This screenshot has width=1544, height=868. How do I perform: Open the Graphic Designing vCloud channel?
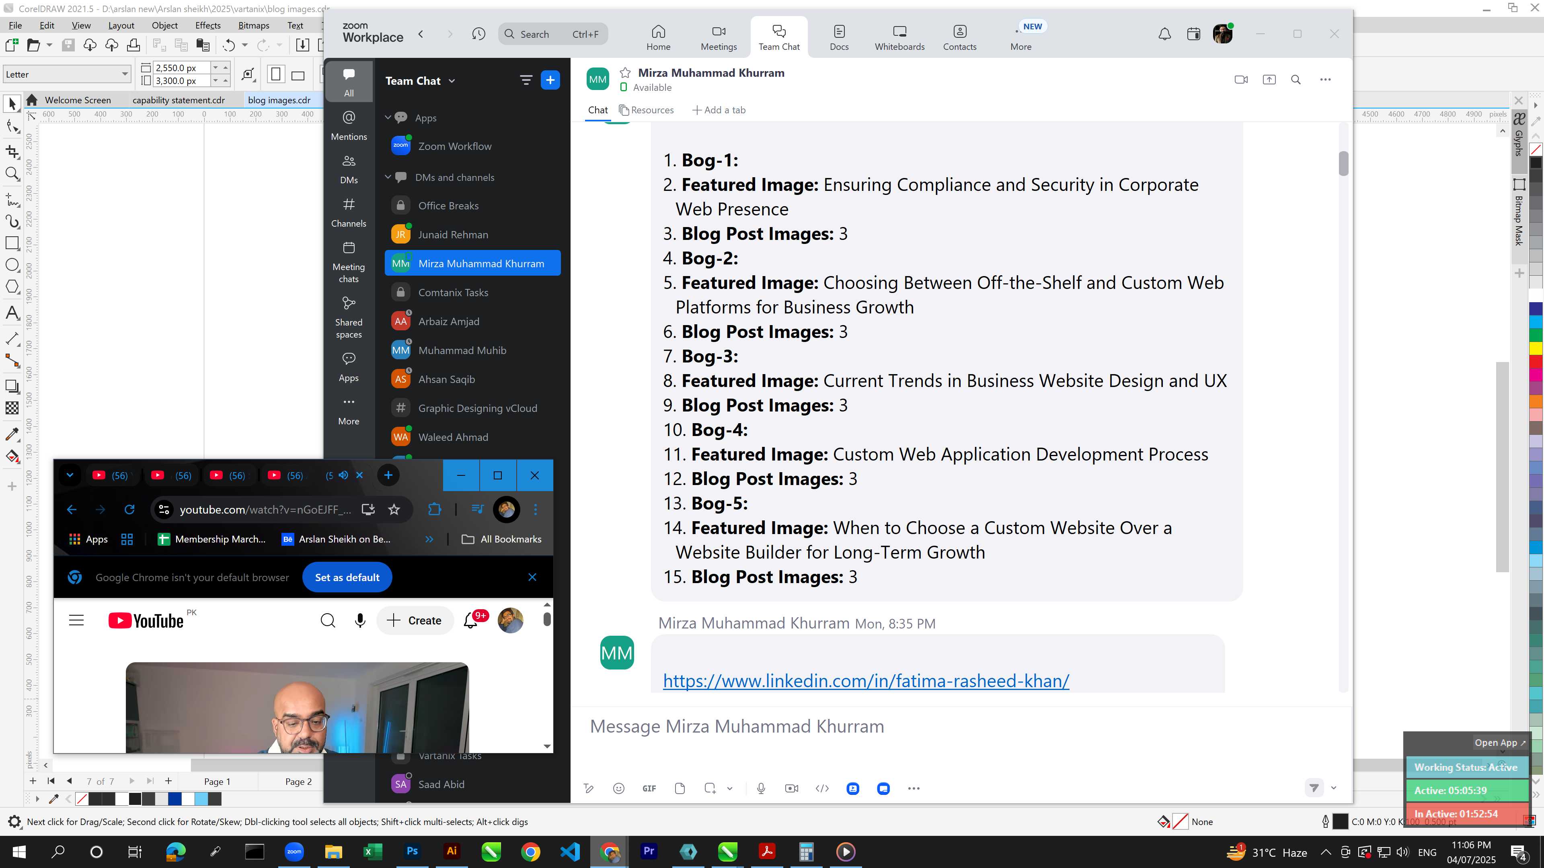pyautogui.click(x=472, y=409)
